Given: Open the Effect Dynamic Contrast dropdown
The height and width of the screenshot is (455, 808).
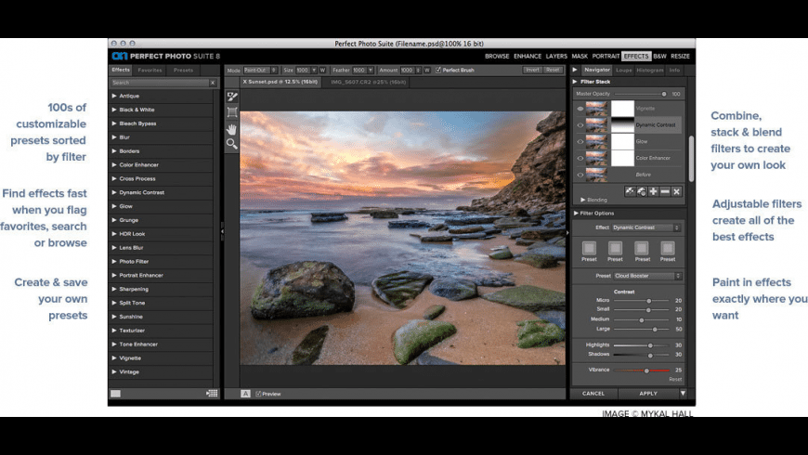Looking at the screenshot, I should (x=646, y=227).
